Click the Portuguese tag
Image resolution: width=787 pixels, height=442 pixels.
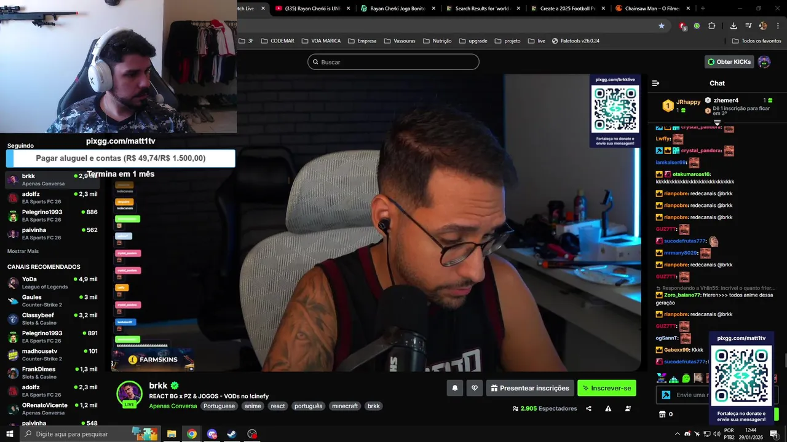219,406
